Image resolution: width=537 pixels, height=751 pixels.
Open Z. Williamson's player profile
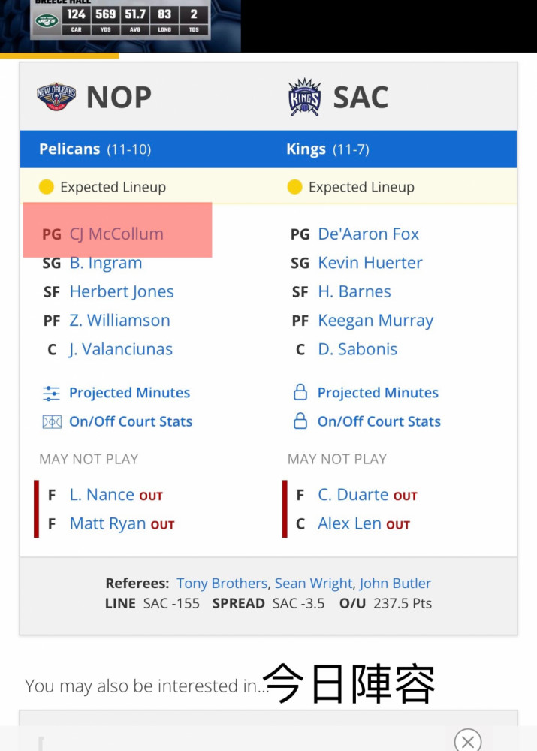pyautogui.click(x=119, y=321)
